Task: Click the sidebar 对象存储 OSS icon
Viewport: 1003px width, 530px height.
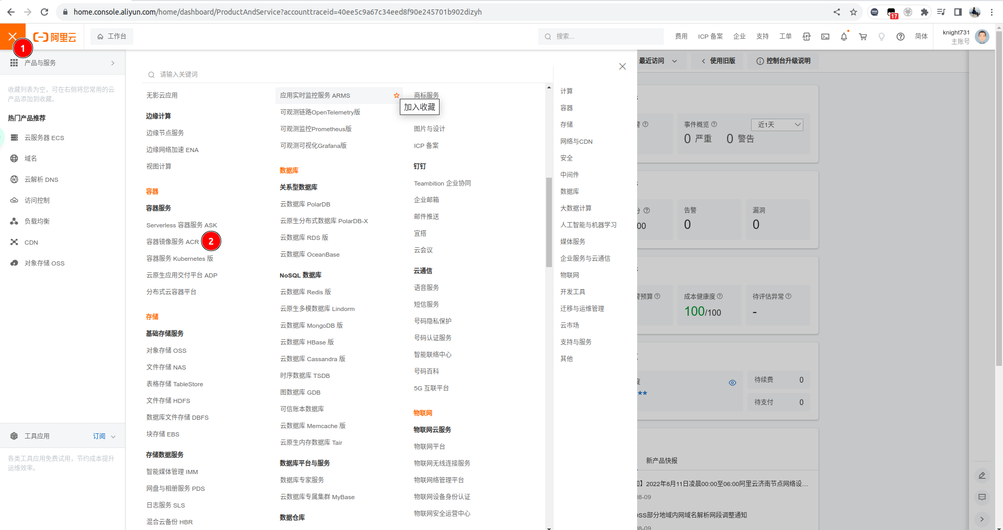Action: click(14, 263)
